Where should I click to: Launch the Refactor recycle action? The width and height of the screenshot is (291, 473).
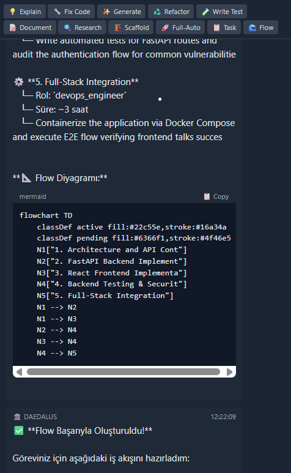coord(171,12)
